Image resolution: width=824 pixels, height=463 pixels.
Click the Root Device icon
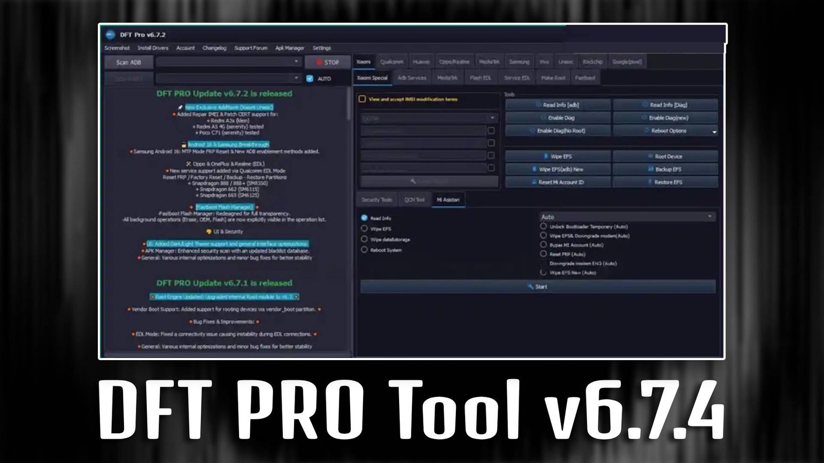(x=650, y=156)
